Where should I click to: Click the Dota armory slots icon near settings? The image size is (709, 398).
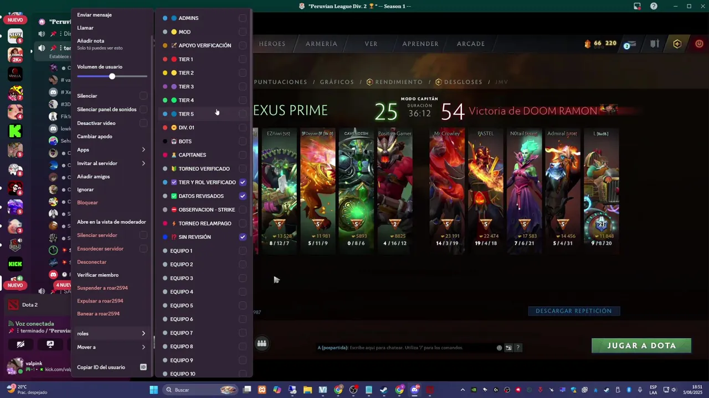(655, 44)
